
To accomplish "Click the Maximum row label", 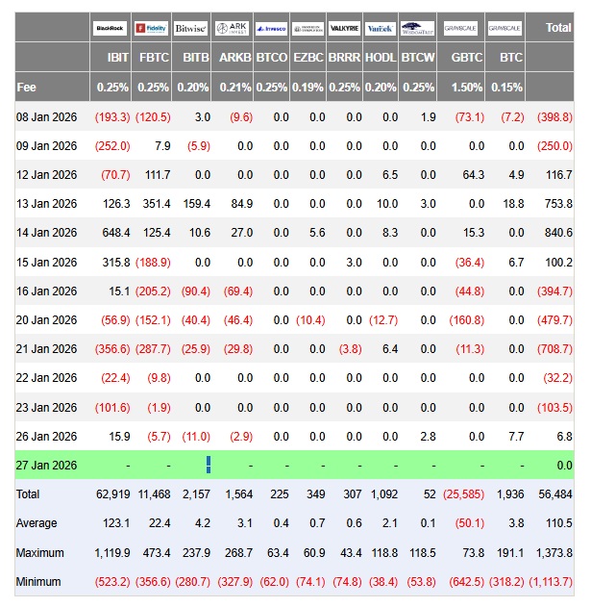I will [41, 553].
